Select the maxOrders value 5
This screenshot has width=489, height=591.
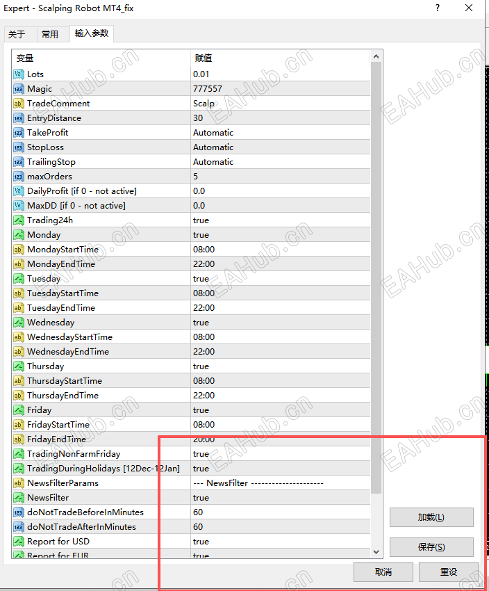tap(195, 177)
